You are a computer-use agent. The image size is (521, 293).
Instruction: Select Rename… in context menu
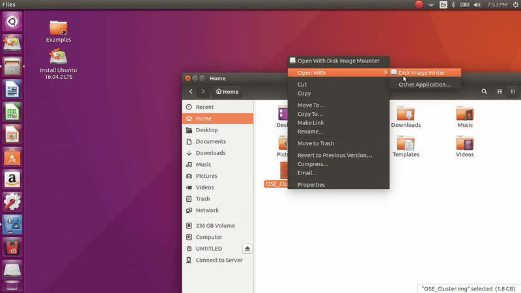point(338,132)
